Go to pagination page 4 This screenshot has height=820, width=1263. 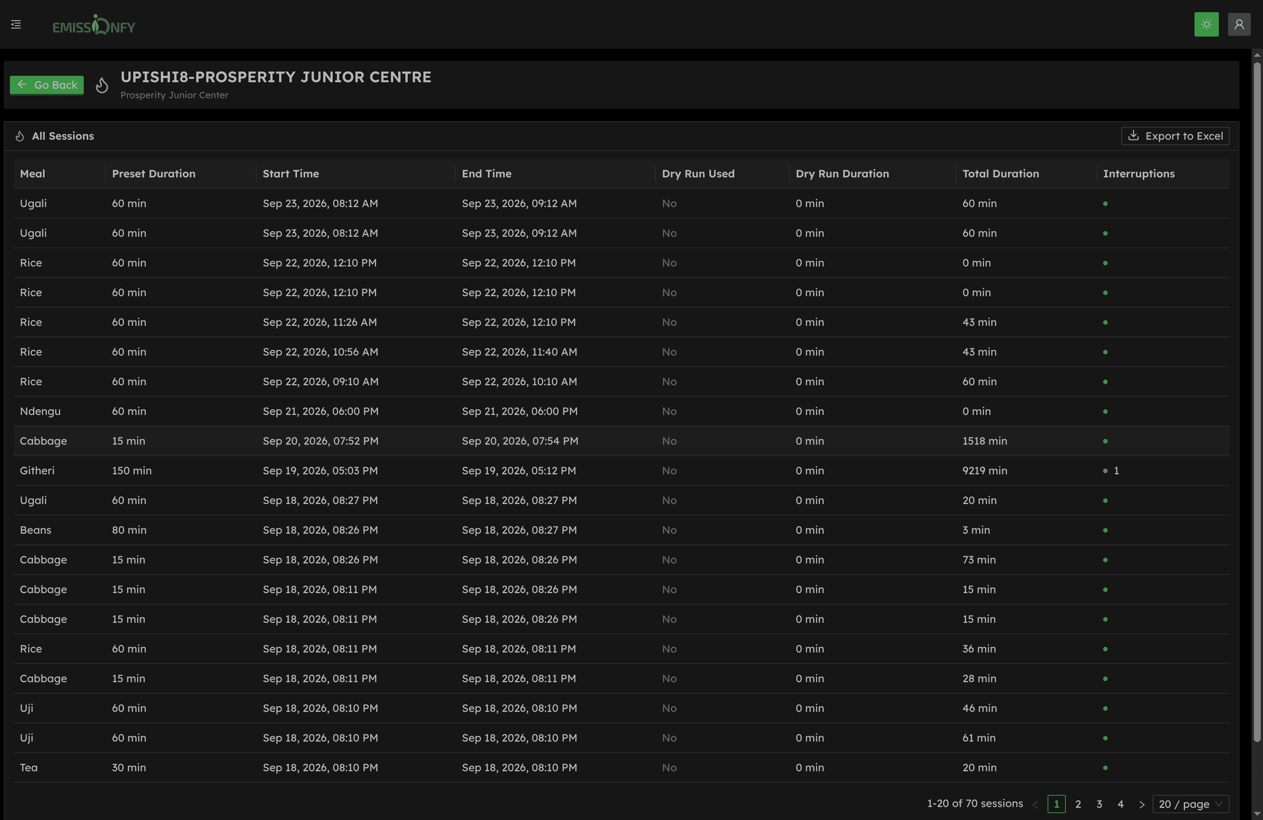point(1120,804)
